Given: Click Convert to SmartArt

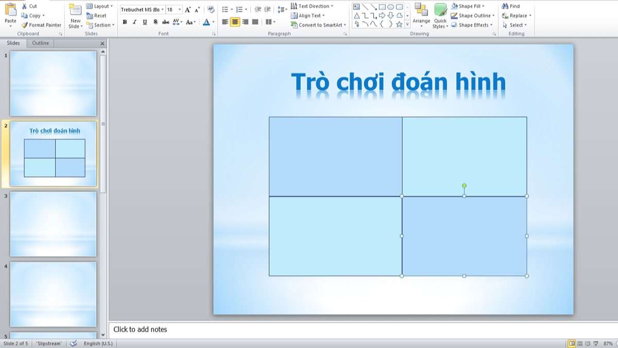Looking at the screenshot, I should [x=318, y=25].
